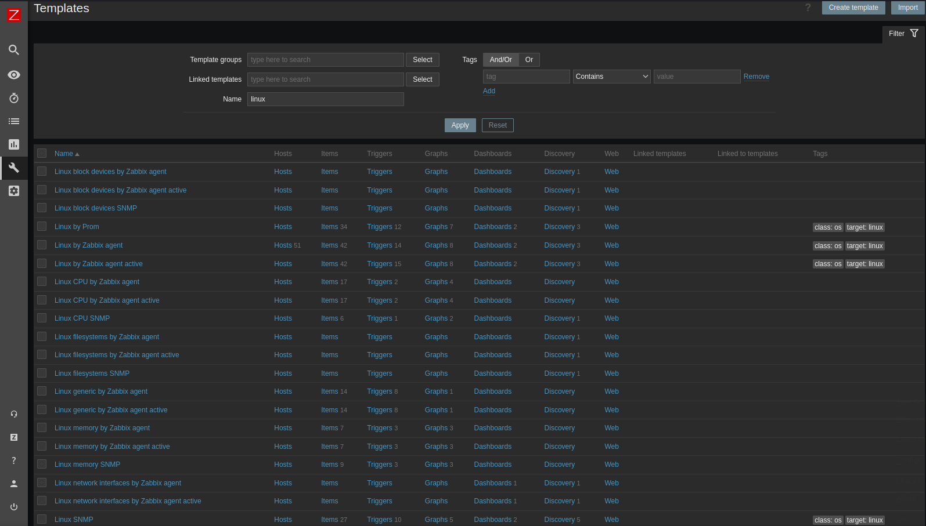The width and height of the screenshot is (926, 526).
Task: Toggle the select-all templates checkbox
Action: [42, 153]
